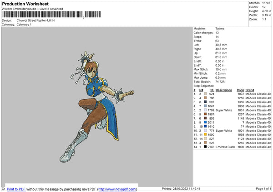The height and width of the screenshot is (192, 273).
Task: Click design name 'Chun-Li Street Fighter 4,8 IN'
Action: point(35,20)
